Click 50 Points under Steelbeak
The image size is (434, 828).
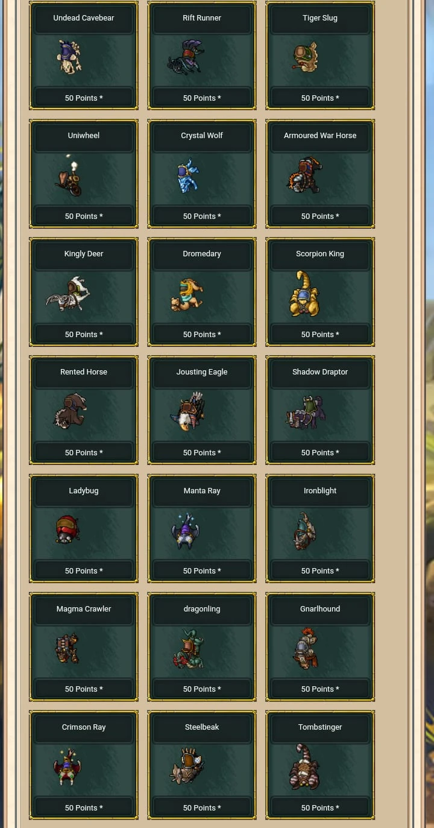[x=202, y=808]
